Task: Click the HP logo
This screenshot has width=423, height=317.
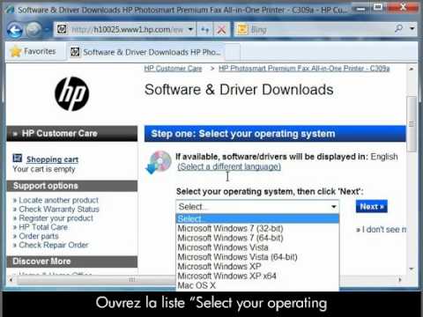Action: [71, 94]
